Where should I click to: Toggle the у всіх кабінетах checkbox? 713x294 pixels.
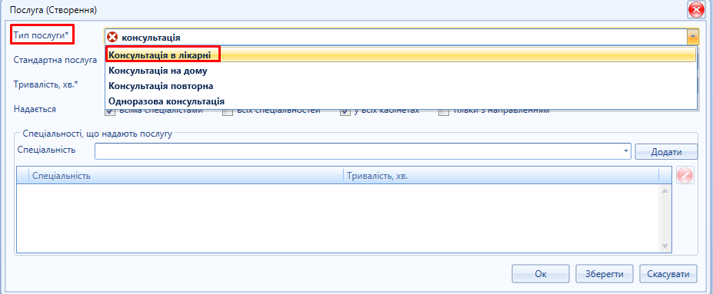click(x=345, y=111)
